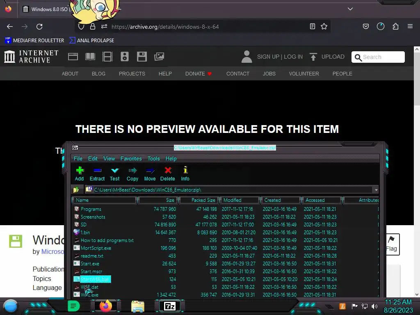Image resolution: width=420 pixels, height=315 pixels.
Task: Open the Edit menu in 7-Zip
Action: click(x=93, y=158)
